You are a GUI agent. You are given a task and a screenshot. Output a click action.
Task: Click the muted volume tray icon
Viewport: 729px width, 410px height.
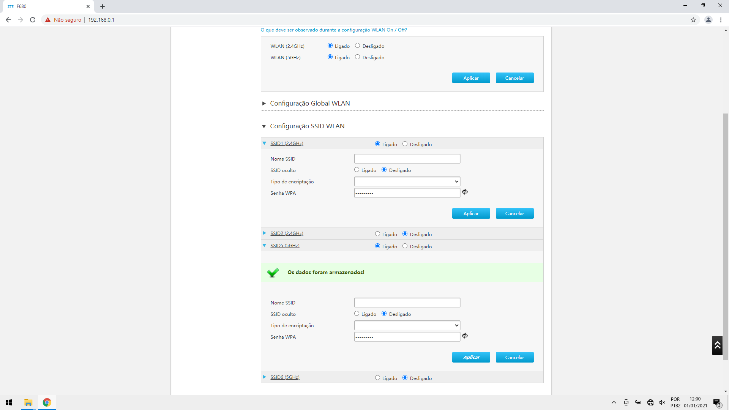(x=662, y=402)
